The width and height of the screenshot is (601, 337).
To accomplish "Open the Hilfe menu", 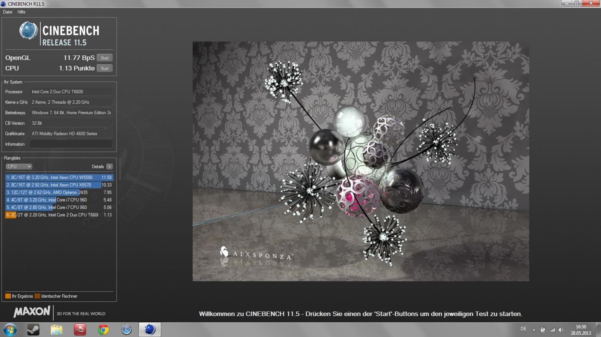I will point(21,12).
